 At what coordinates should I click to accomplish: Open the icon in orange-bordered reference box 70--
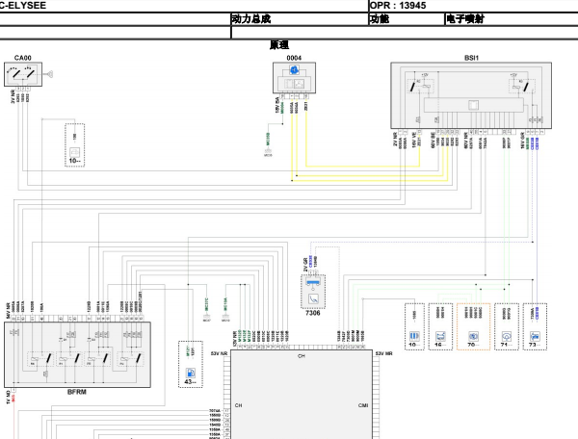[x=473, y=336]
